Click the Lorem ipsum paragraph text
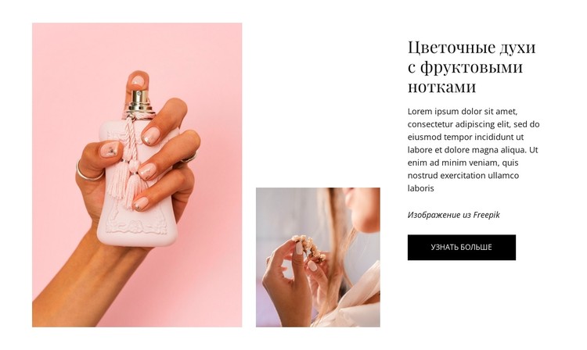The width and height of the screenshot is (587, 350). [474, 150]
